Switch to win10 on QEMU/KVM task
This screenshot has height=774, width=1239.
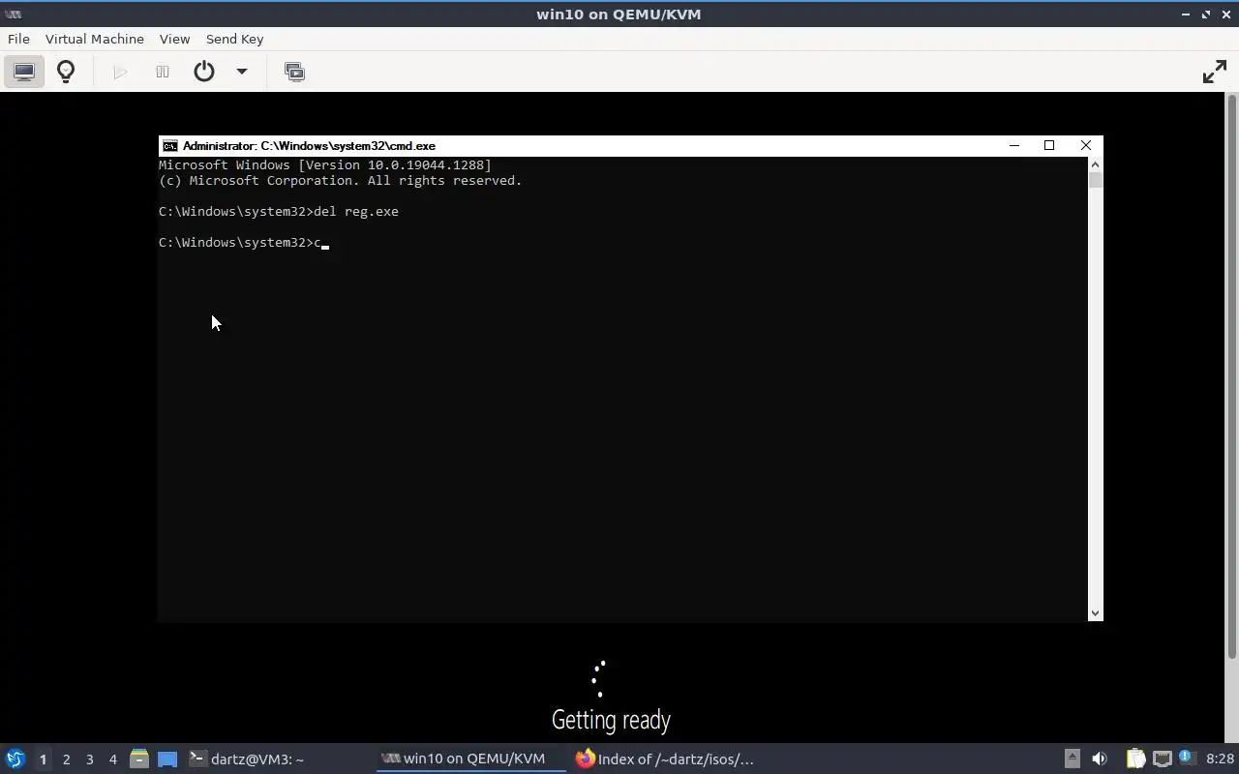(x=471, y=759)
